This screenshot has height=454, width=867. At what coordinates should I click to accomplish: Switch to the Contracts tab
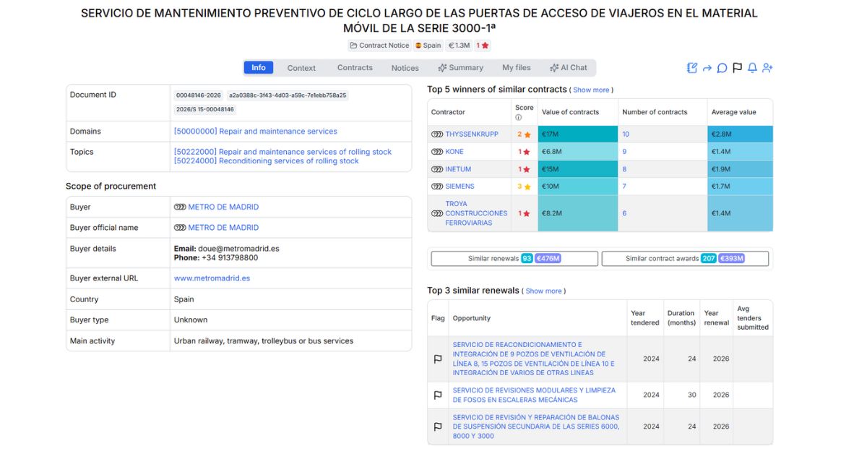[355, 67]
